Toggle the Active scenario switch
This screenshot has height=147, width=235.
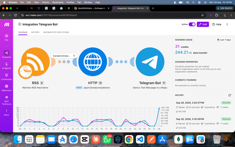(x=192, y=24)
